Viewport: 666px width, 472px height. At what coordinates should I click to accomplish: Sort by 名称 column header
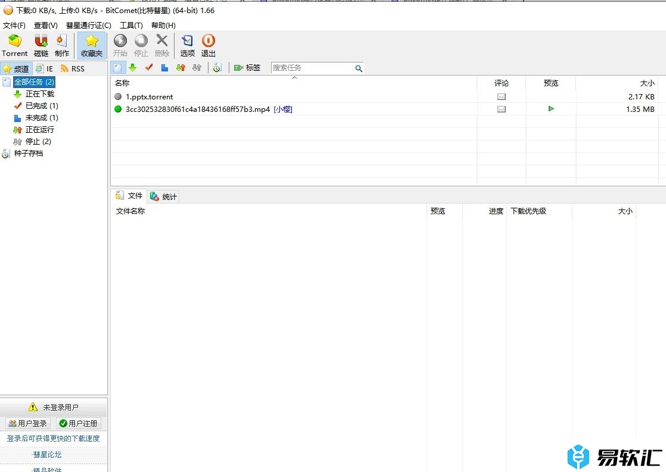[x=294, y=83]
